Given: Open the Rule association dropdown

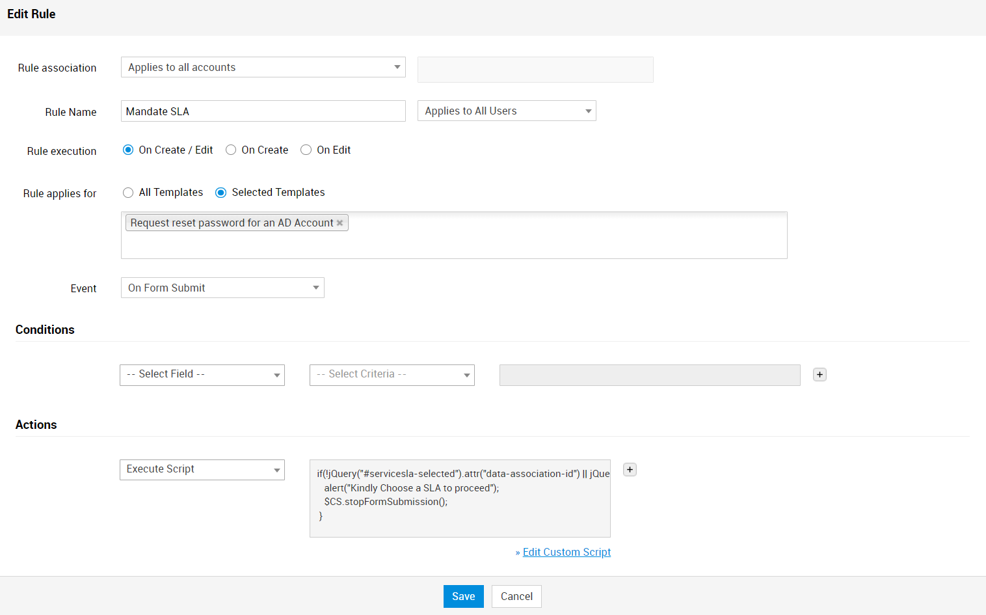Looking at the screenshot, I should point(263,68).
